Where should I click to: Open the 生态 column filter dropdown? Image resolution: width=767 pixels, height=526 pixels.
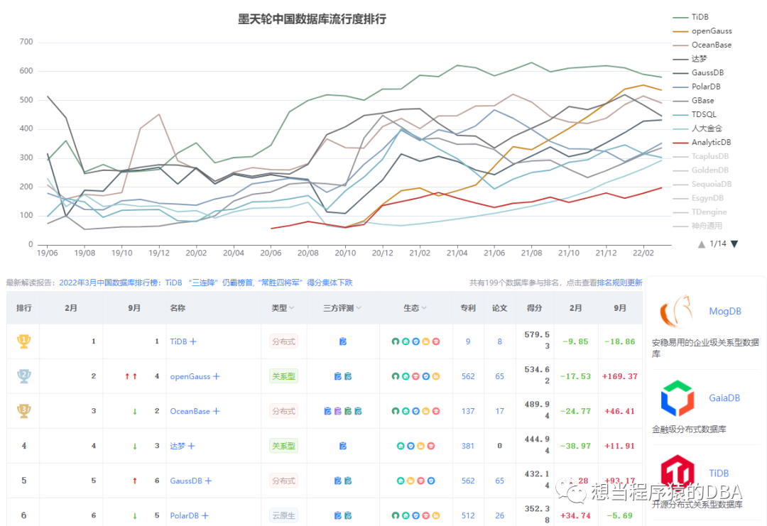[424, 308]
